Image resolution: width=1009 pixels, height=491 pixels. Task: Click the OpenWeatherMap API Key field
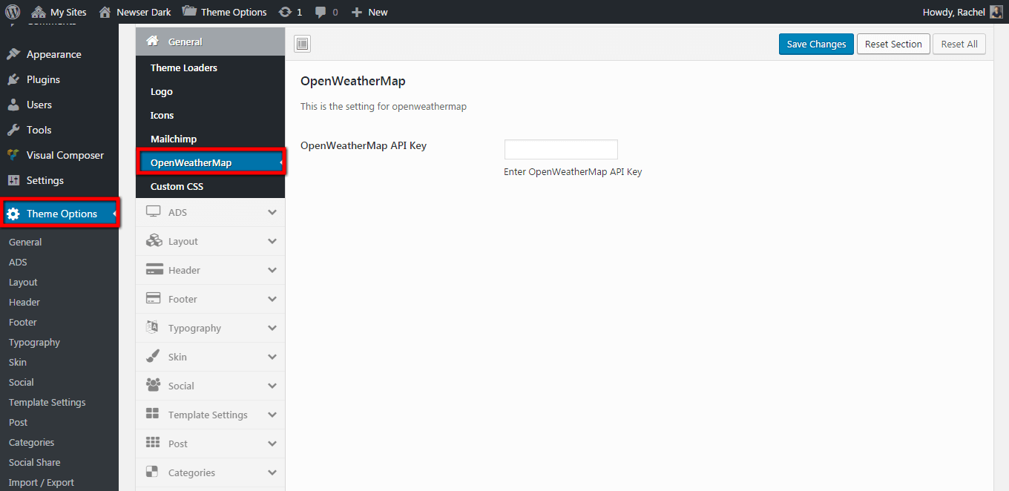(561, 149)
